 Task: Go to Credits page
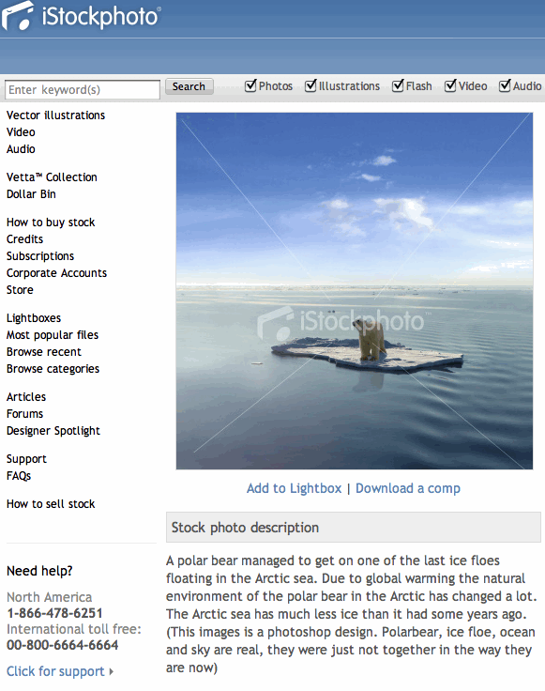coord(24,239)
